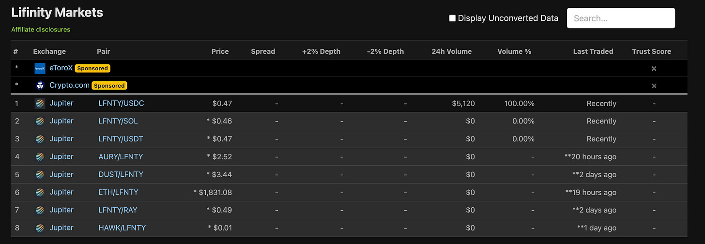Click Jupiter icon in LFNTY/USDC row
This screenshot has width=705, height=244.
coord(40,104)
